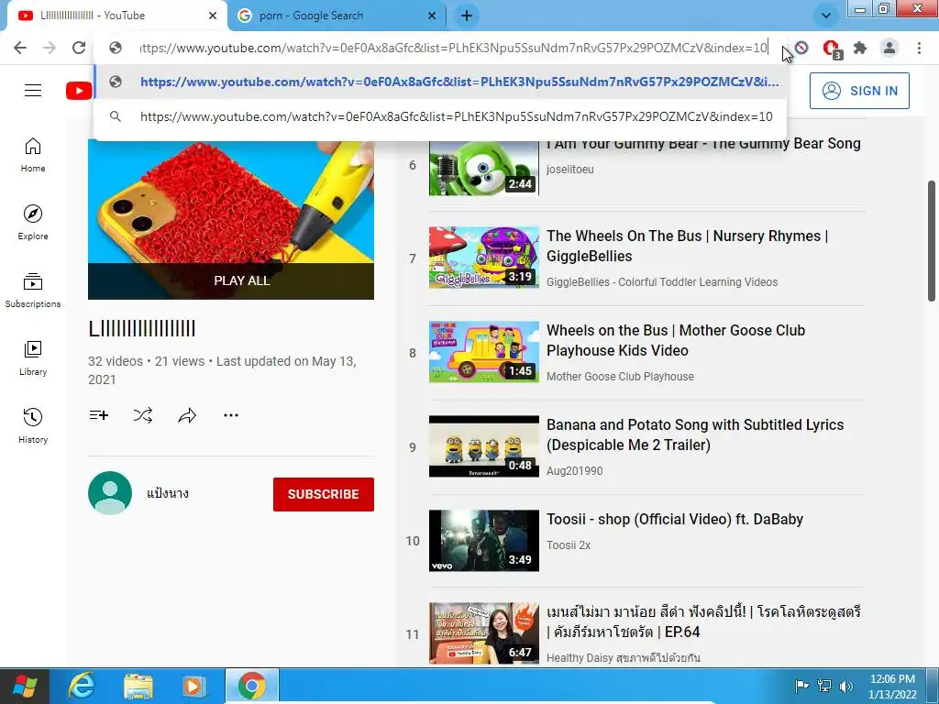Open the Chrome profile avatar
Viewport: 939px width, 704px height.
click(x=889, y=48)
